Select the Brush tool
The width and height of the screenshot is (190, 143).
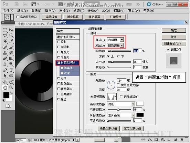[11, 48]
